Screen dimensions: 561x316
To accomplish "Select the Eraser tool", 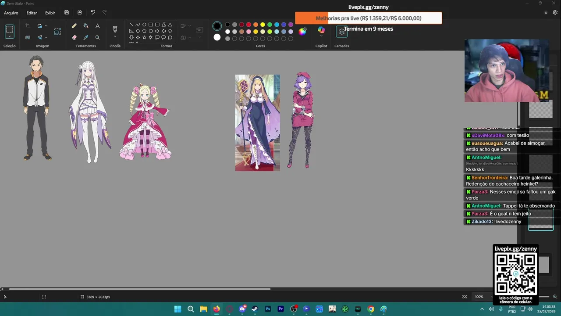I will (74, 37).
